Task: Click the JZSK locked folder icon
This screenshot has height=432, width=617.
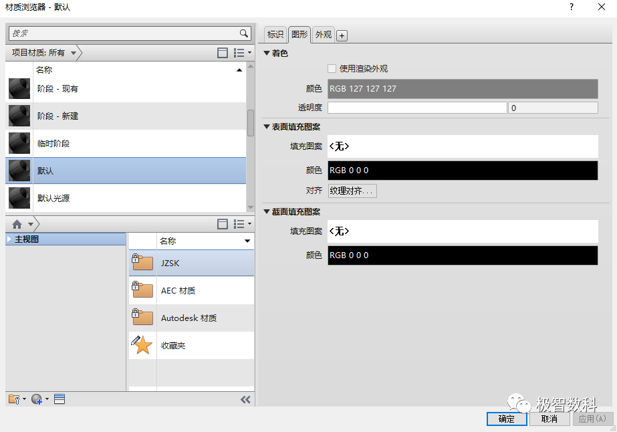Action: (142, 262)
